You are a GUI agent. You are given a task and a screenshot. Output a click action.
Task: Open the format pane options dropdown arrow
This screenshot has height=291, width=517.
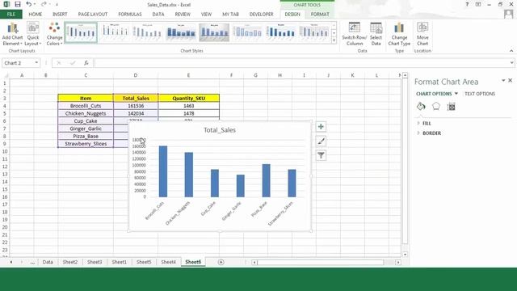503,81
